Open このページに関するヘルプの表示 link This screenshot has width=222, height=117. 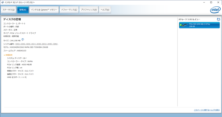(207, 110)
